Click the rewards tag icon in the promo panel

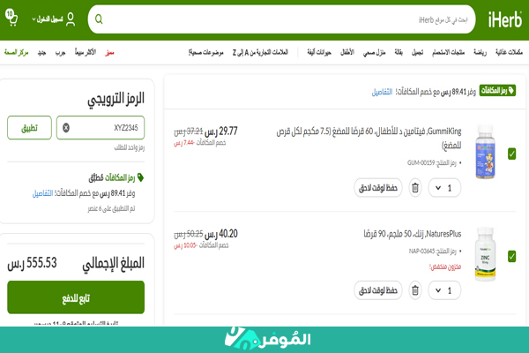[x=141, y=177]
